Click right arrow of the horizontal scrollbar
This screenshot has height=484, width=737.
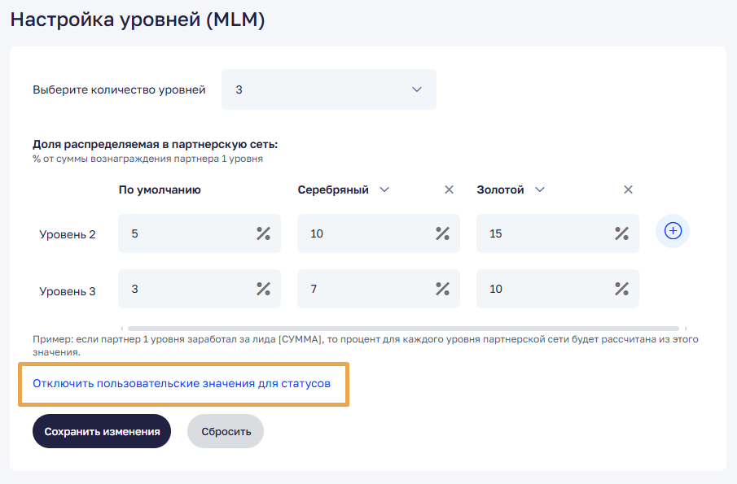tap(686, 328)
